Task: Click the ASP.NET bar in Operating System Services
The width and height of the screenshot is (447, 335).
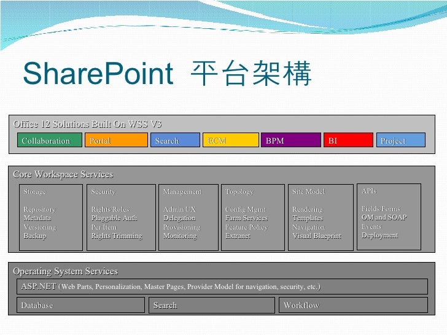Action: click(x=222, y=287)
